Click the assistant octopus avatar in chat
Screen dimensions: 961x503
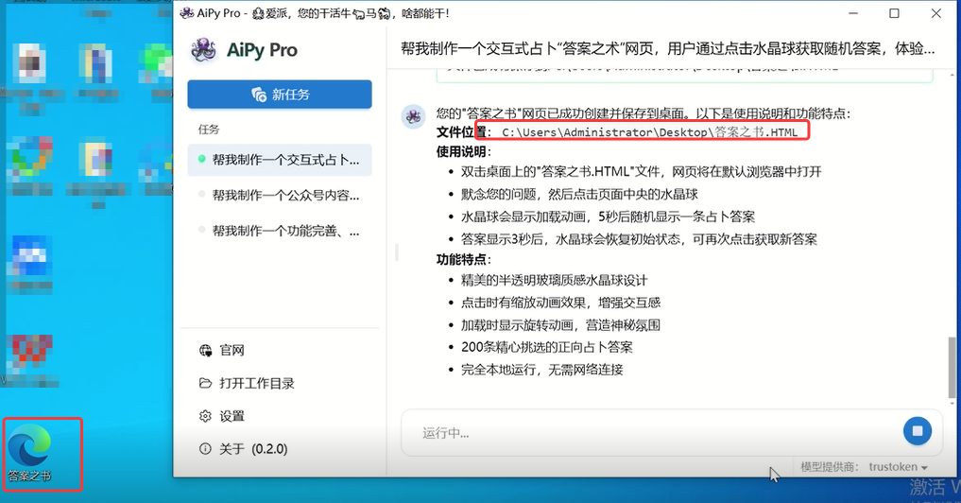[414, 116]
